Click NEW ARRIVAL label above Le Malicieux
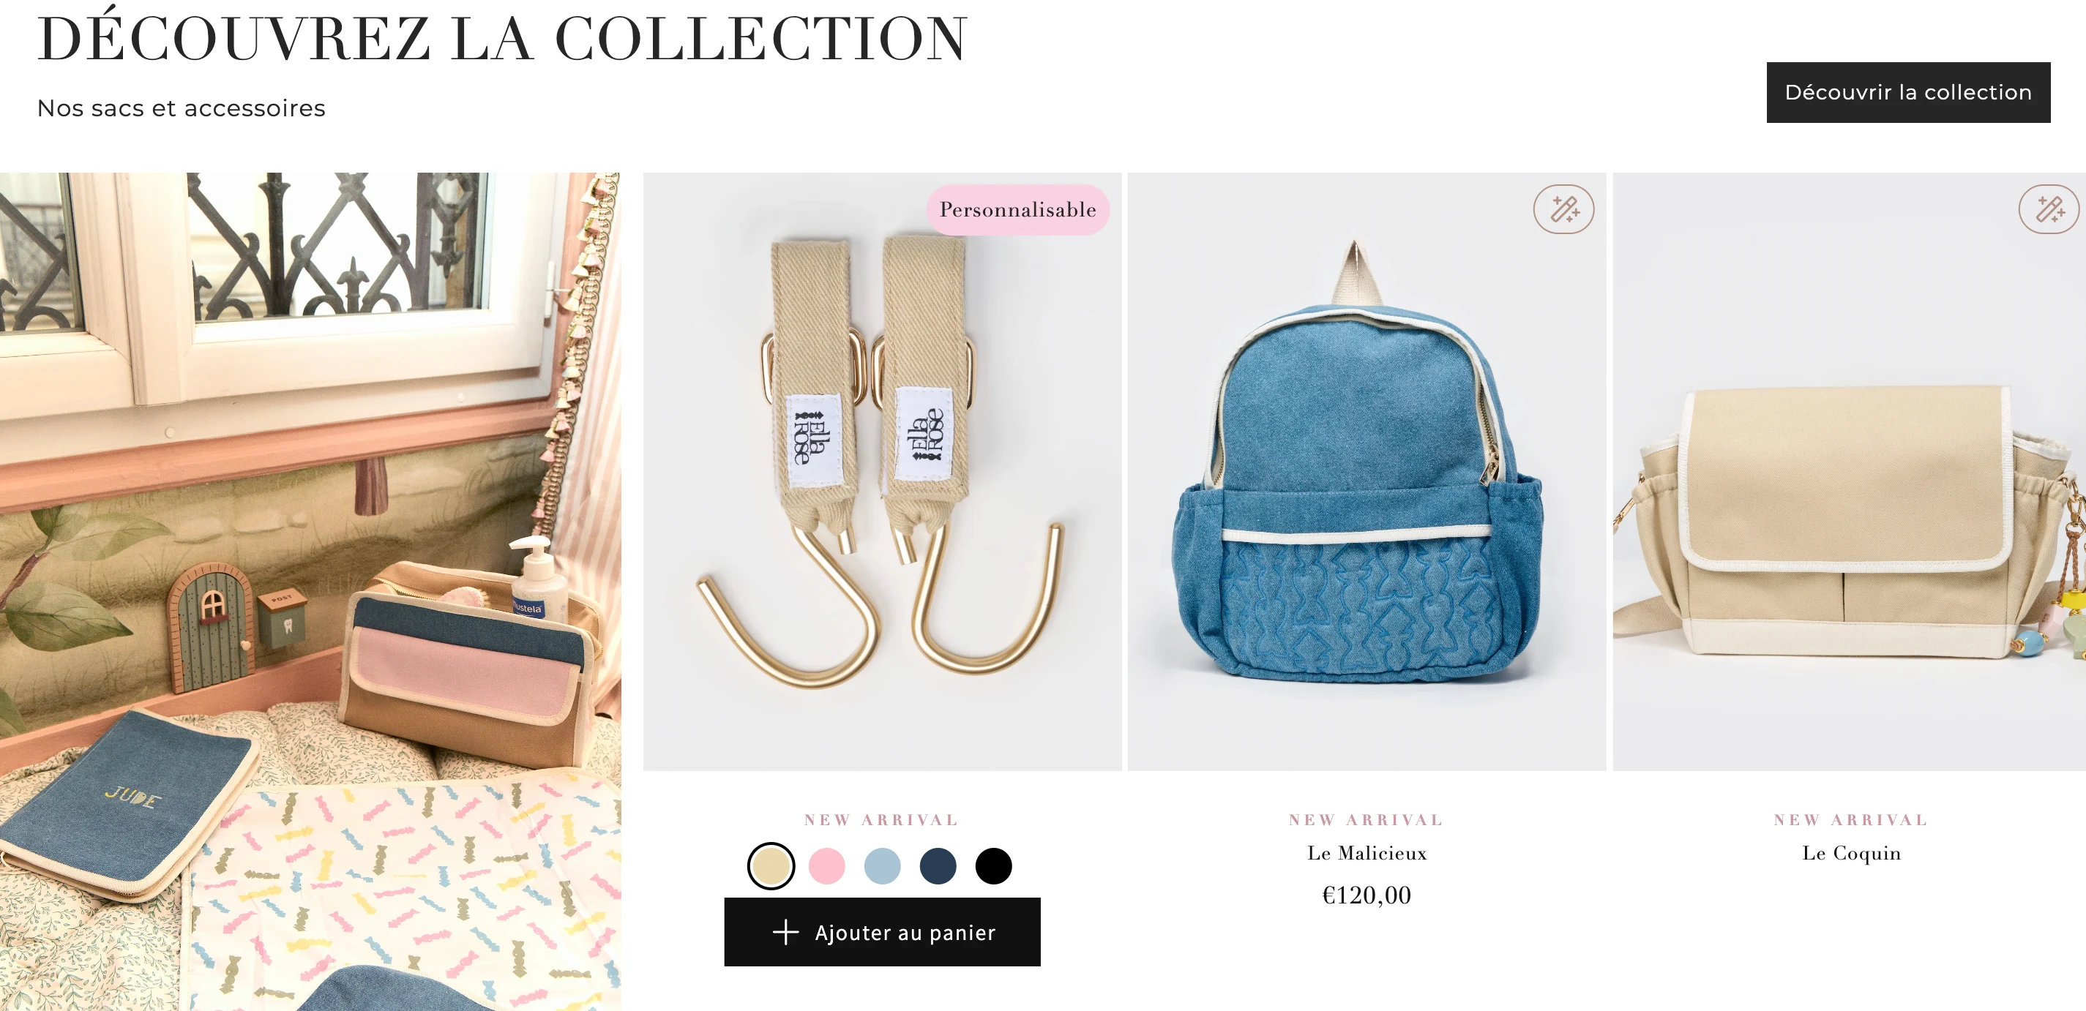Image resolution: width=2086 pixels, height=1011 pixels. 1367,820
